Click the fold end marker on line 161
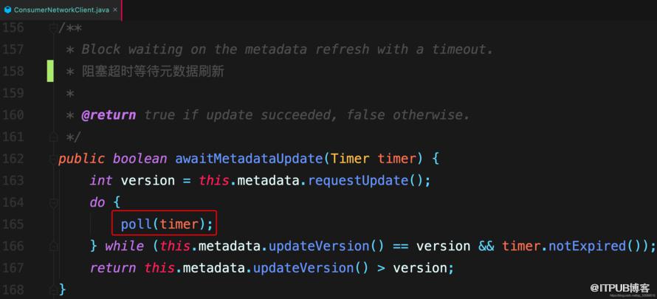This screenshot has width=657, height=299. 53,137
